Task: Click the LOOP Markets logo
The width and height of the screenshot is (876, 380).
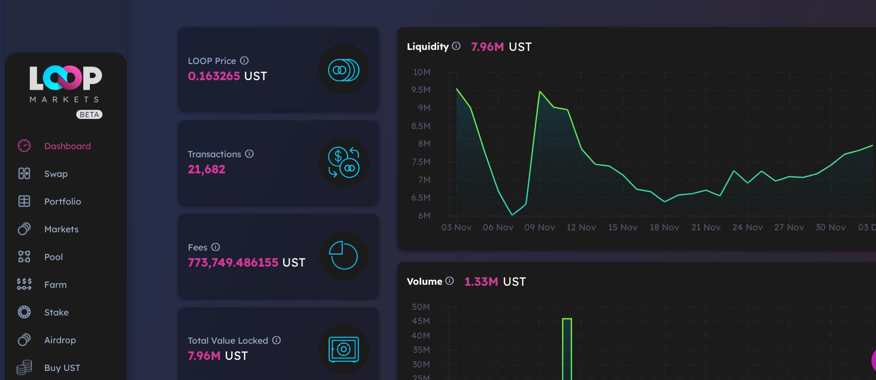Action: 65,84
